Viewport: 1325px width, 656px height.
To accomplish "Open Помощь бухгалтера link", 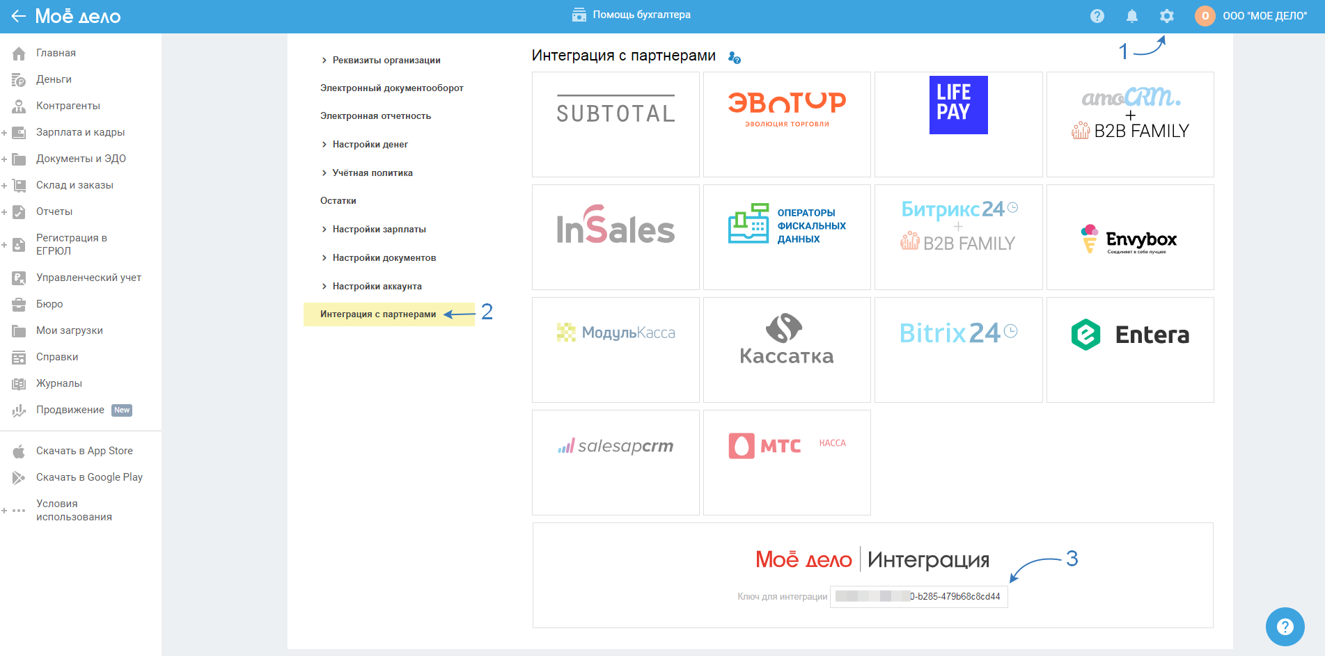I will 641,15.
